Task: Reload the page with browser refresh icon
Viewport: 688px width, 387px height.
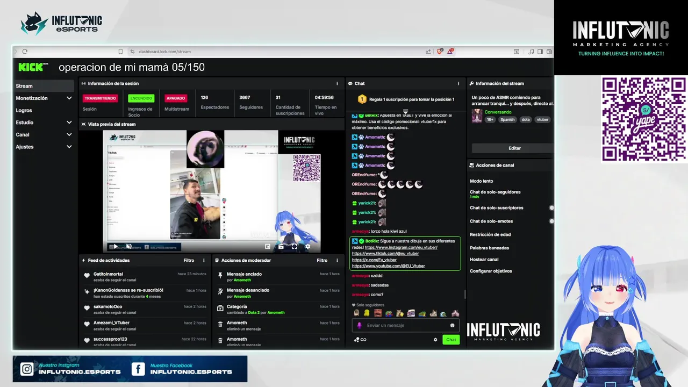Action: [x=25, y=52]
